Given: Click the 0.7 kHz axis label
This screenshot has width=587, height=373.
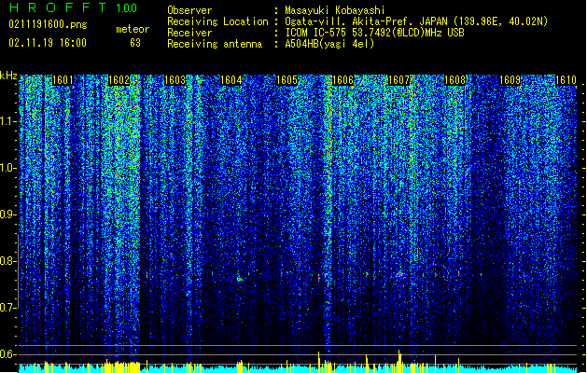Looking at the screenshot, I should pyautogui.click(x=8, y=308).
